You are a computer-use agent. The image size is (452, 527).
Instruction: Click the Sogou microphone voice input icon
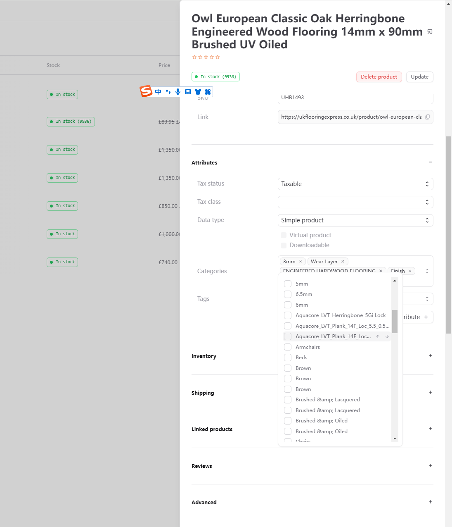178,92
